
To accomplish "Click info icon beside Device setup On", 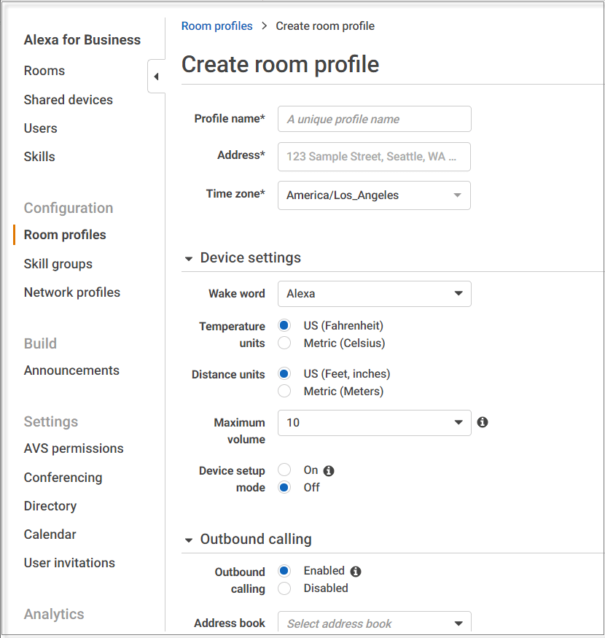I will pyautogui.click(x=329, y=471).
